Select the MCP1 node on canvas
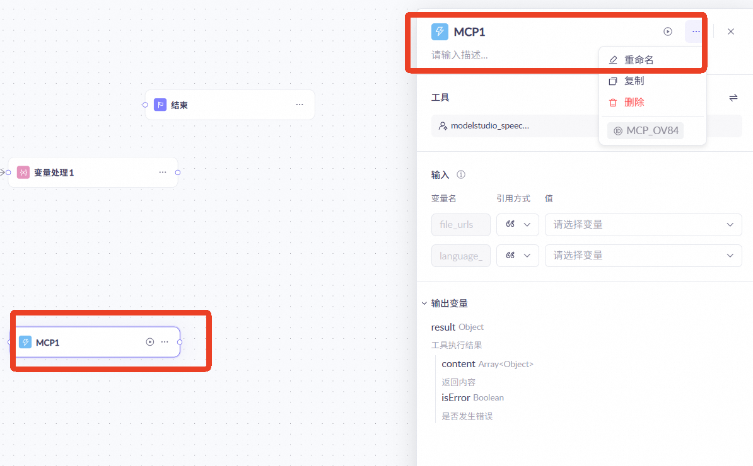753x466 pixels. click(x=95, y=342)
